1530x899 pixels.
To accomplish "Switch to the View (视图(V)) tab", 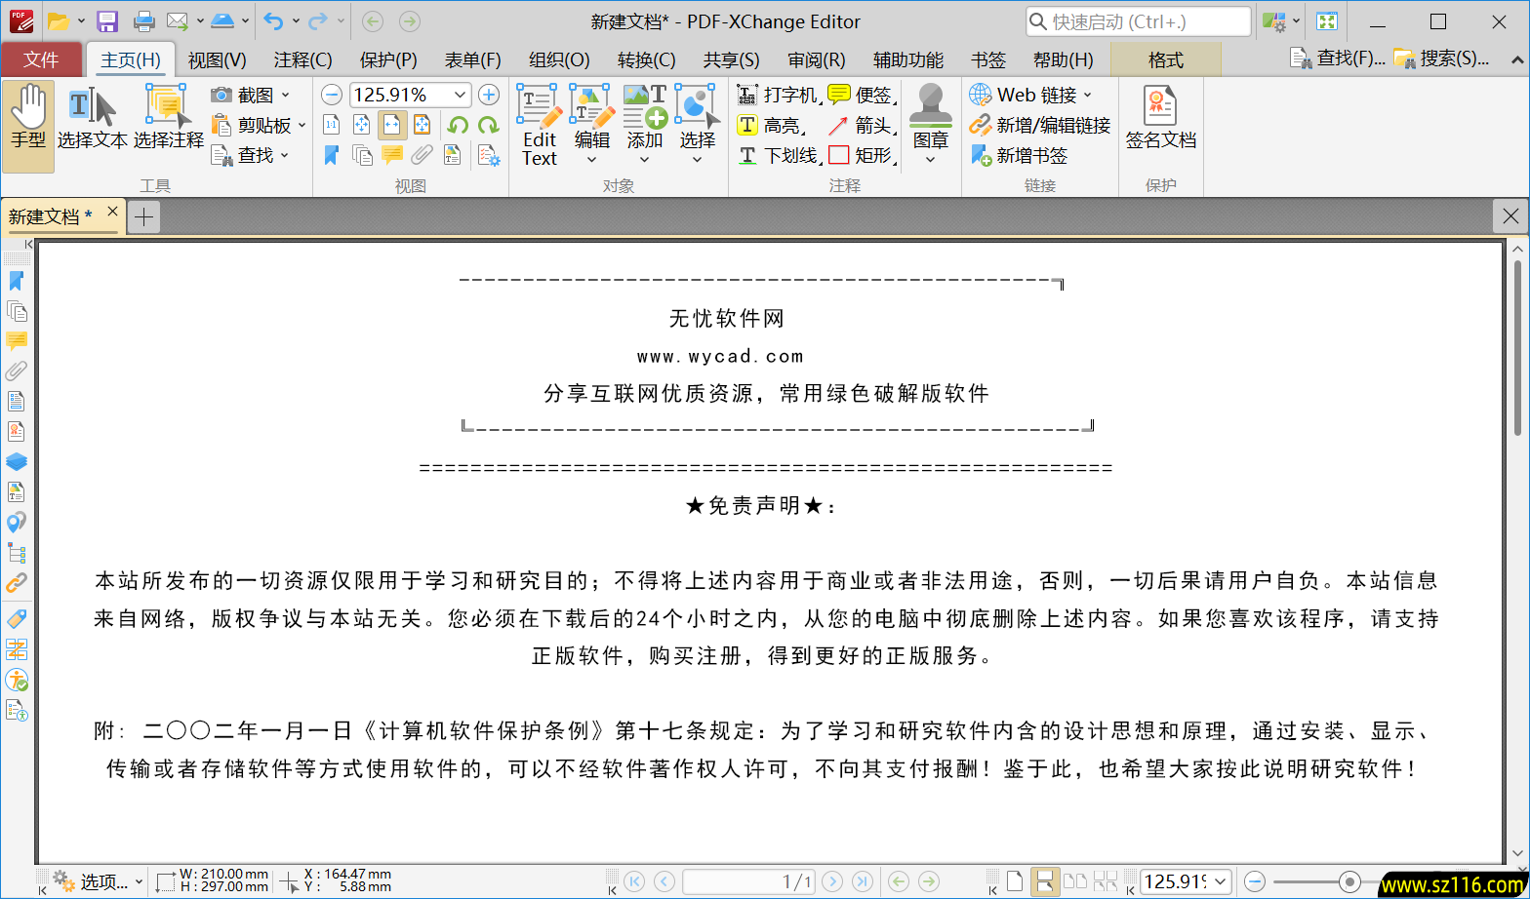I will (217, 59).
